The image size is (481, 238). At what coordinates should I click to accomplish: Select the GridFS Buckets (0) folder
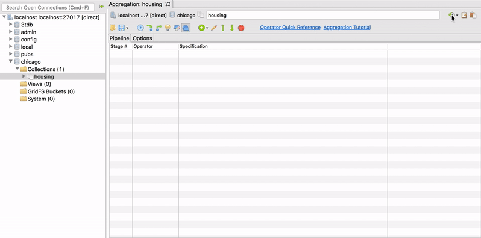point(51,91)
